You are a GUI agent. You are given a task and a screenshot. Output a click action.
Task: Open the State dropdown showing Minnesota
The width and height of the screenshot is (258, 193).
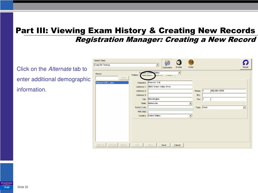pos(190,103)
